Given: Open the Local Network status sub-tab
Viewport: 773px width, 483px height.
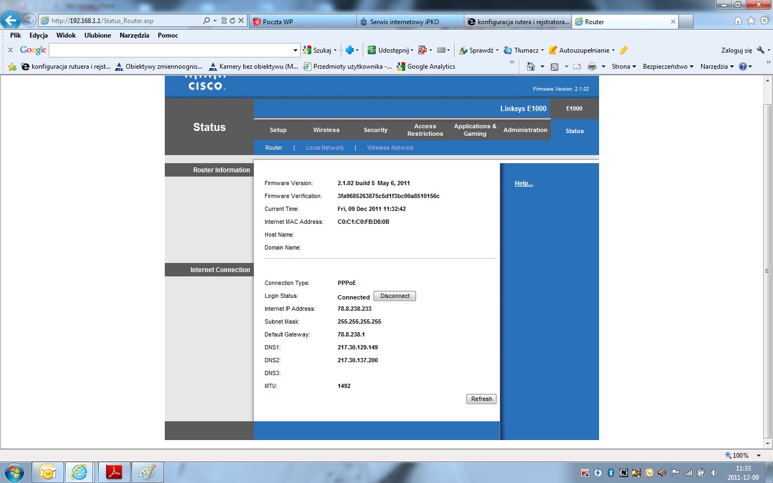Looking at the screenshot, I should (325, 148).
